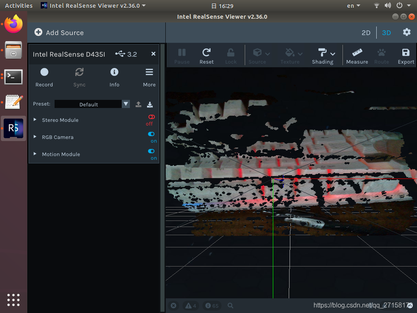417x313 pixels.
Task: Activate the Measure ruler tool
Action: click(357, 56)
